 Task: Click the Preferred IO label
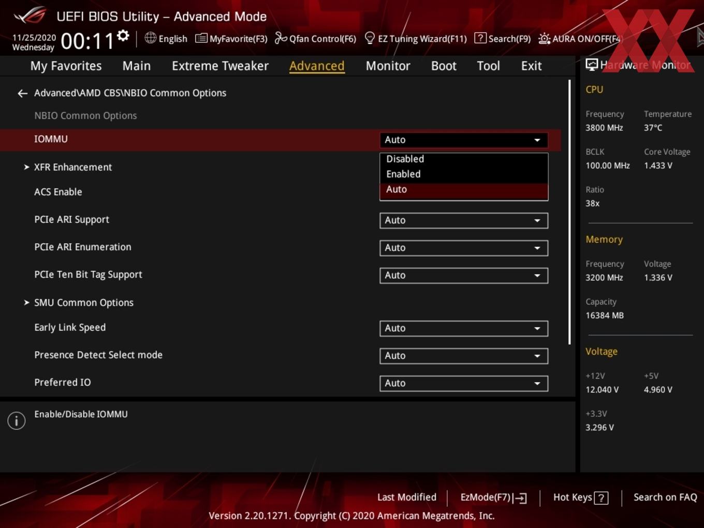(x=63, y=383)
